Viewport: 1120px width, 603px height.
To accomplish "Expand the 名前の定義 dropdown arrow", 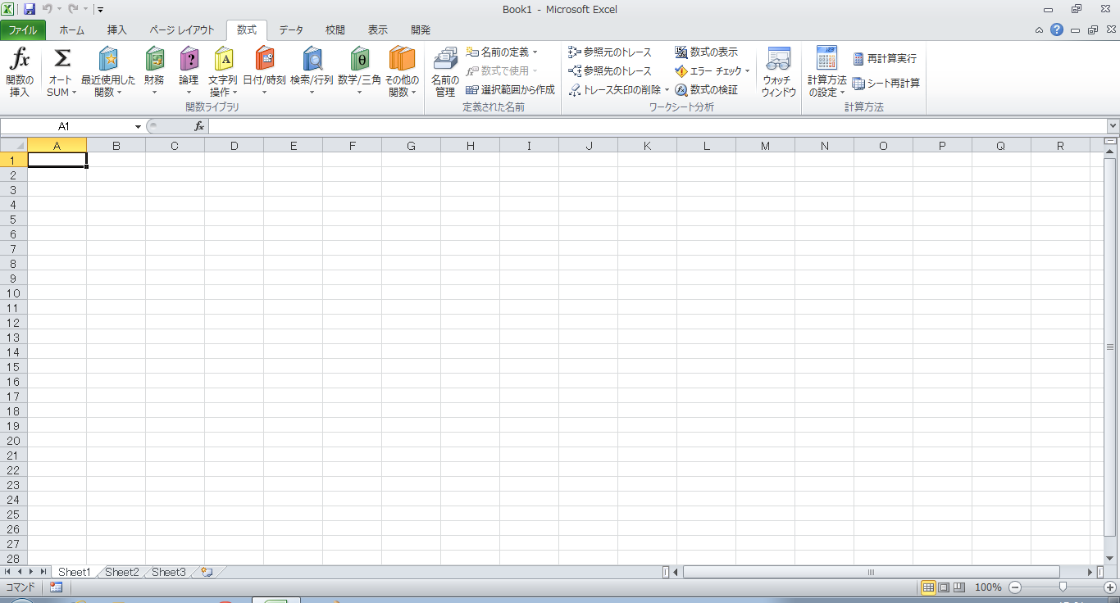I will pos(535,52).
